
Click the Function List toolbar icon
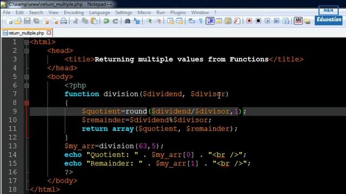click(237, 21)
